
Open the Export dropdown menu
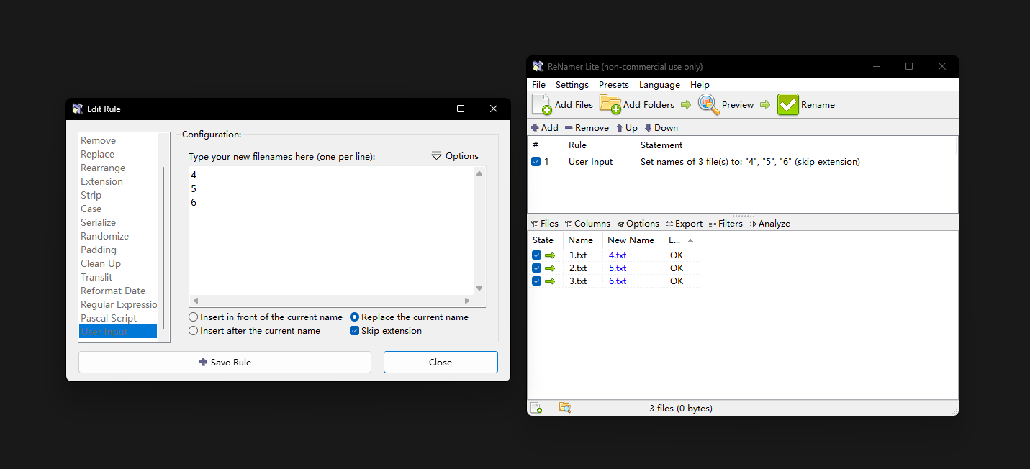click(x=684, y=224)
